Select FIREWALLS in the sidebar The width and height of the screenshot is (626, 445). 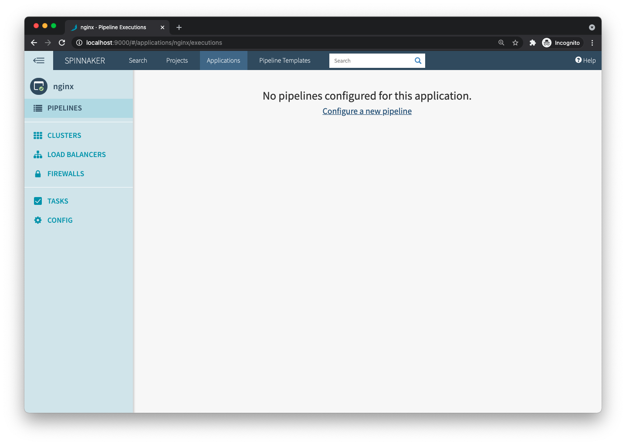tap(79, 174)
